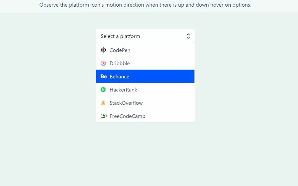Select the Dribbble text option

[x=119, y=63]
